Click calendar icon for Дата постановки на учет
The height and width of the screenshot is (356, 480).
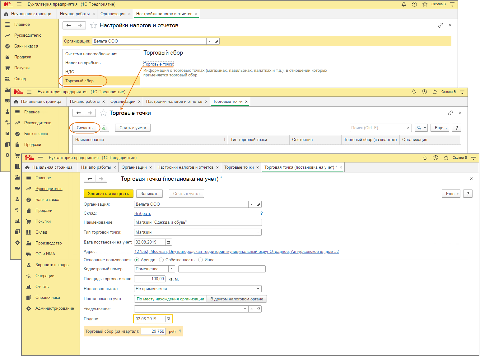click(168, 242)
